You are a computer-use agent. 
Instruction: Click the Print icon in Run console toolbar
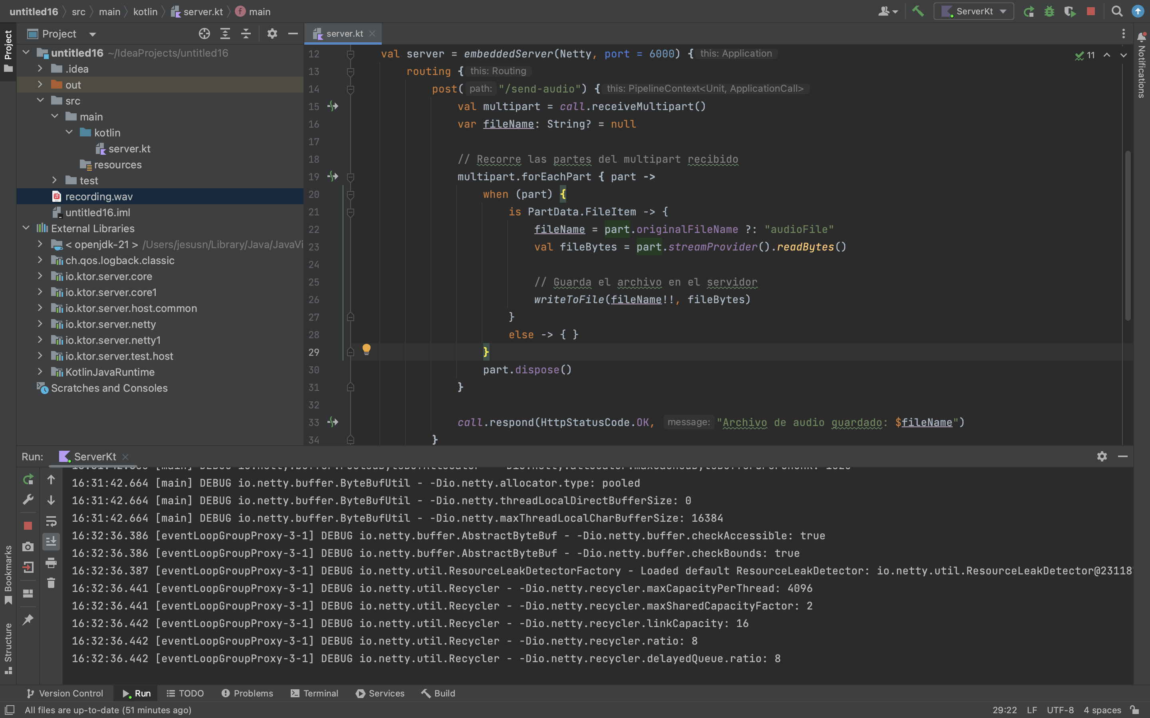click(x=52, y=563)
